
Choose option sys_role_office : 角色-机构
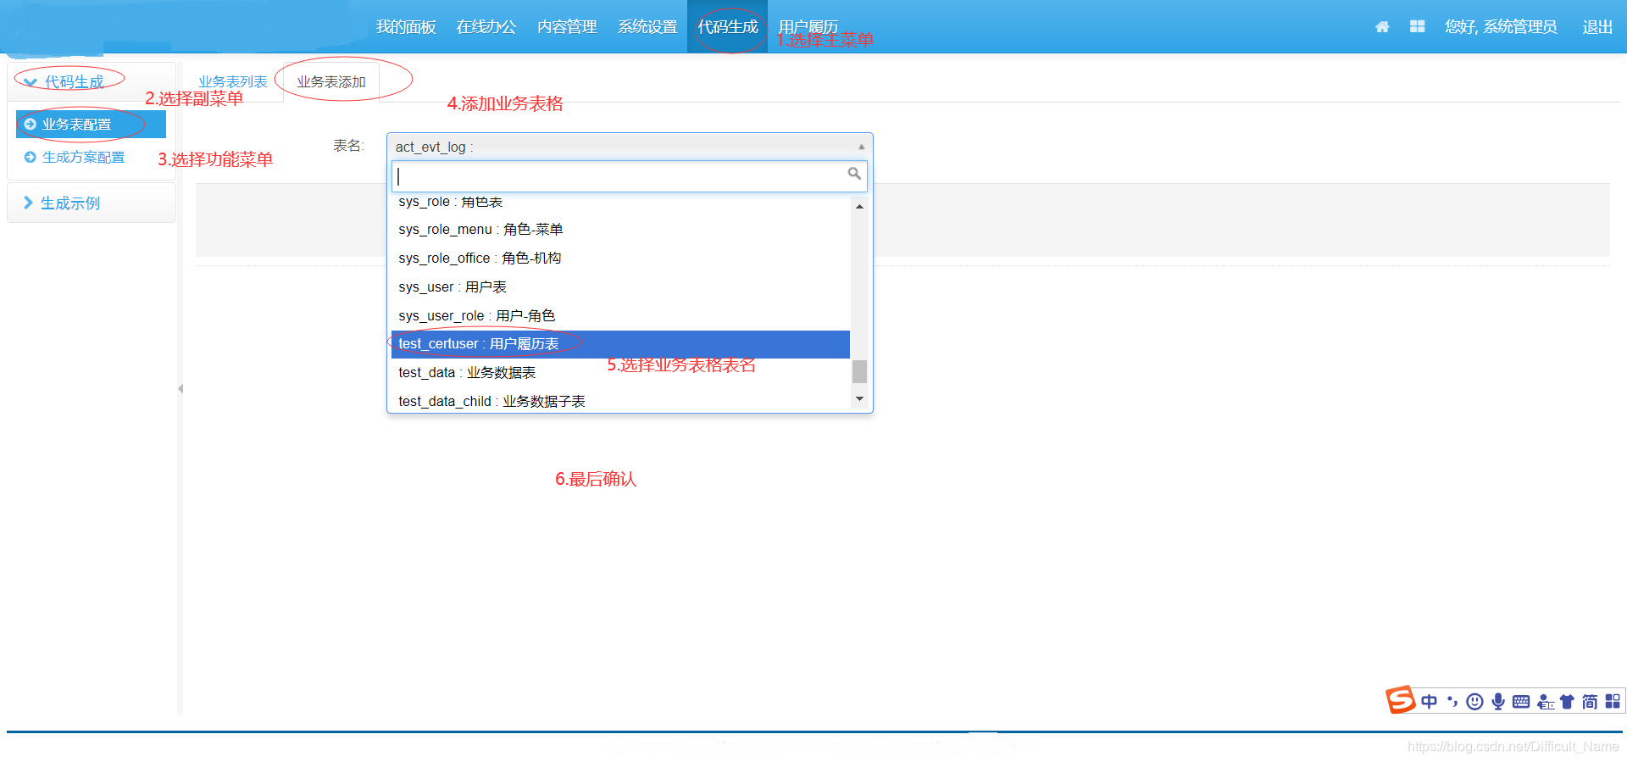coord(620,259)
